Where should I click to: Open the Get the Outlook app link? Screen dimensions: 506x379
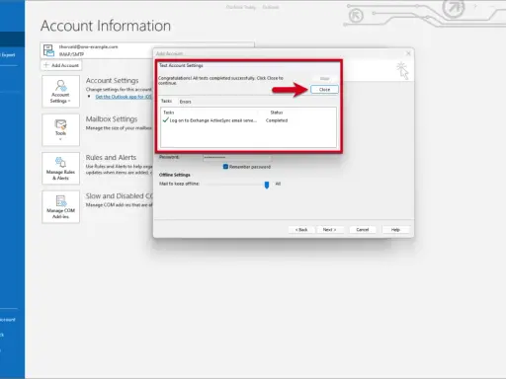124,97
